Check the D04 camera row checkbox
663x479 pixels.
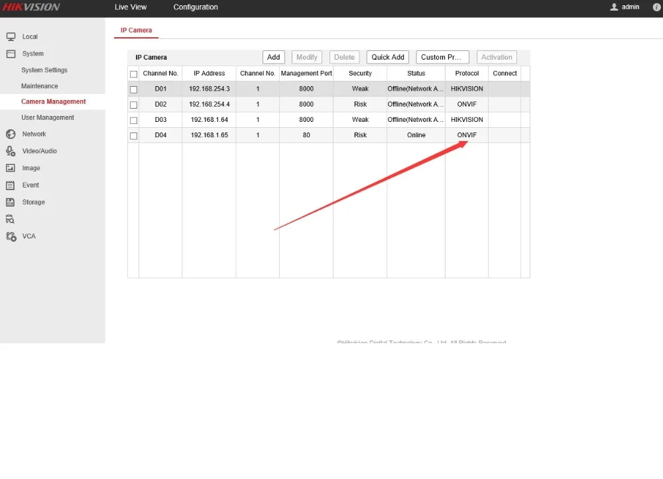click(x=134, y=136)
